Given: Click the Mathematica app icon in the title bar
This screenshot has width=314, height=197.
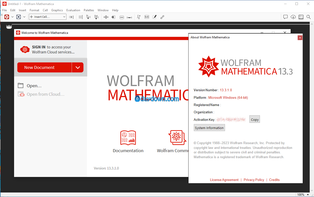Looking at the screenshot, I should tap(4, 4).
